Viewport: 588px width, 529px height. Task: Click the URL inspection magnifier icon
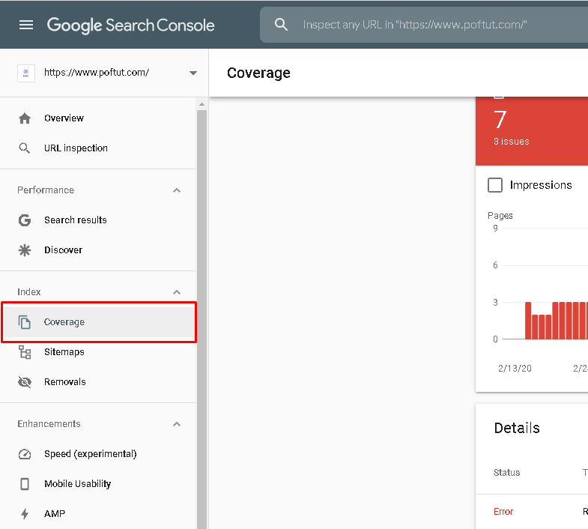[x=25, y=148]
